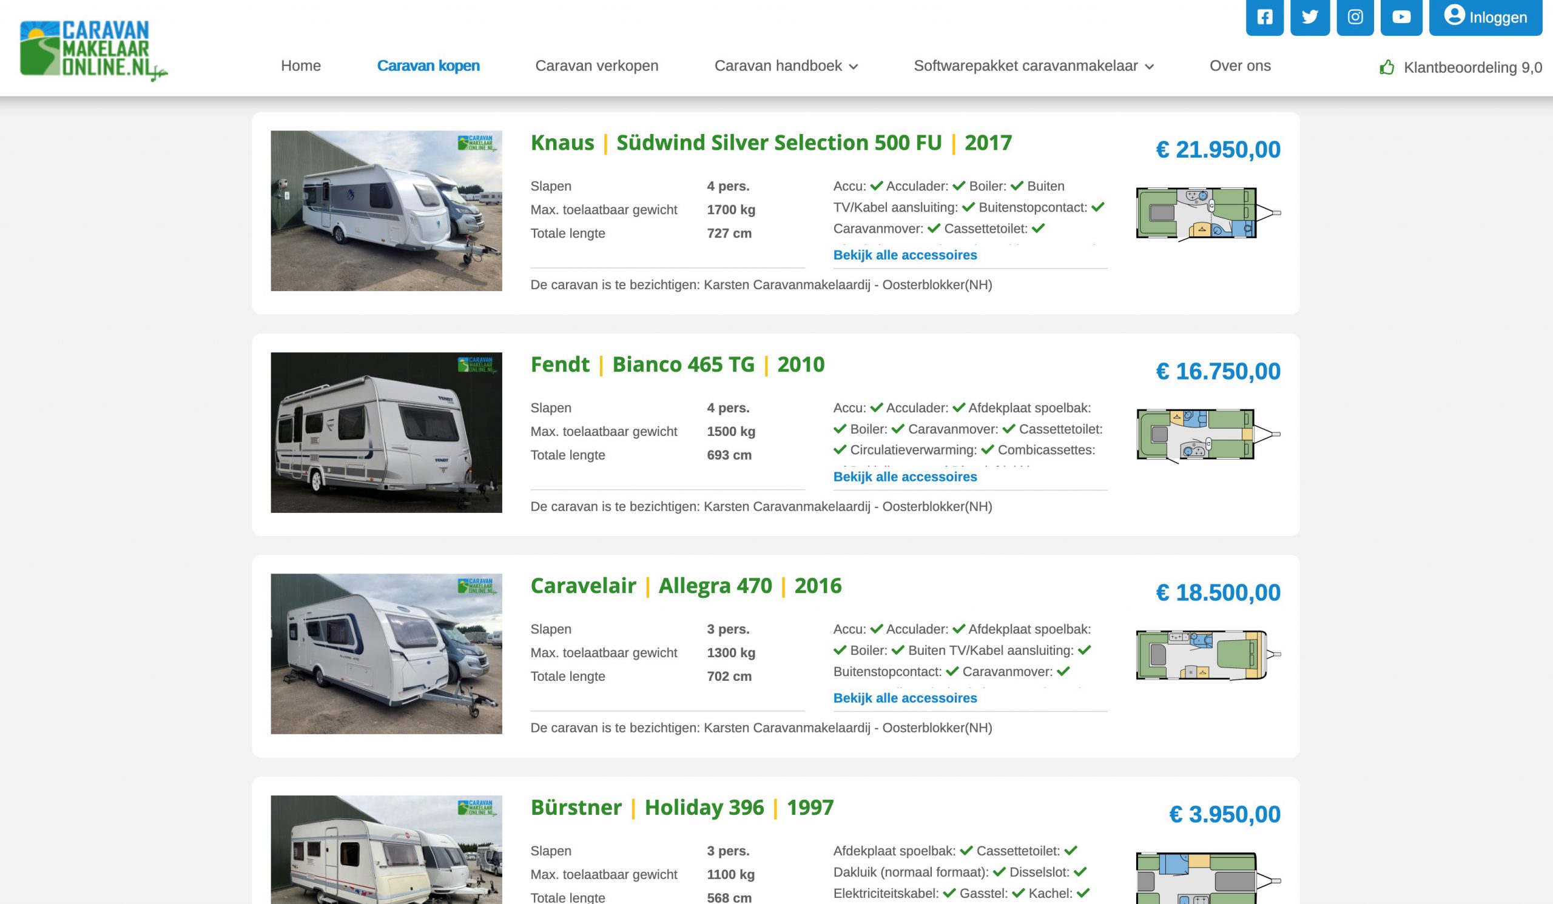Open the YouTube social icon
This screenshot has height=904, width=1553.
[1401, 16]
